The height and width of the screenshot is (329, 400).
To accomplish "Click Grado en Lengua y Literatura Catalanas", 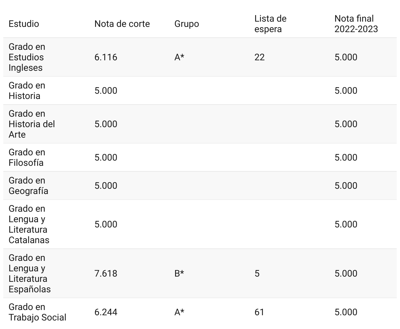I will [x=29, y=224].
